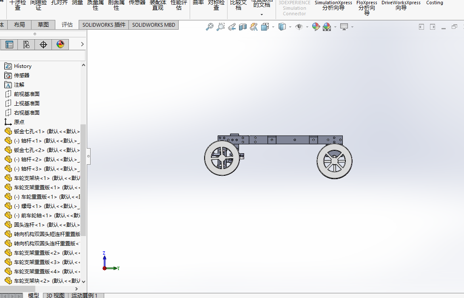The width and height of the screenshot is (464, 298).
Task: Open the Edit Appearance icon
Action: [316, 27]
